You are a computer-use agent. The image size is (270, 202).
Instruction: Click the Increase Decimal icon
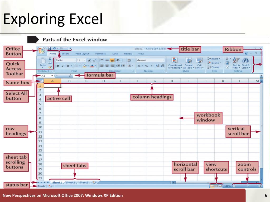[157, 66]
